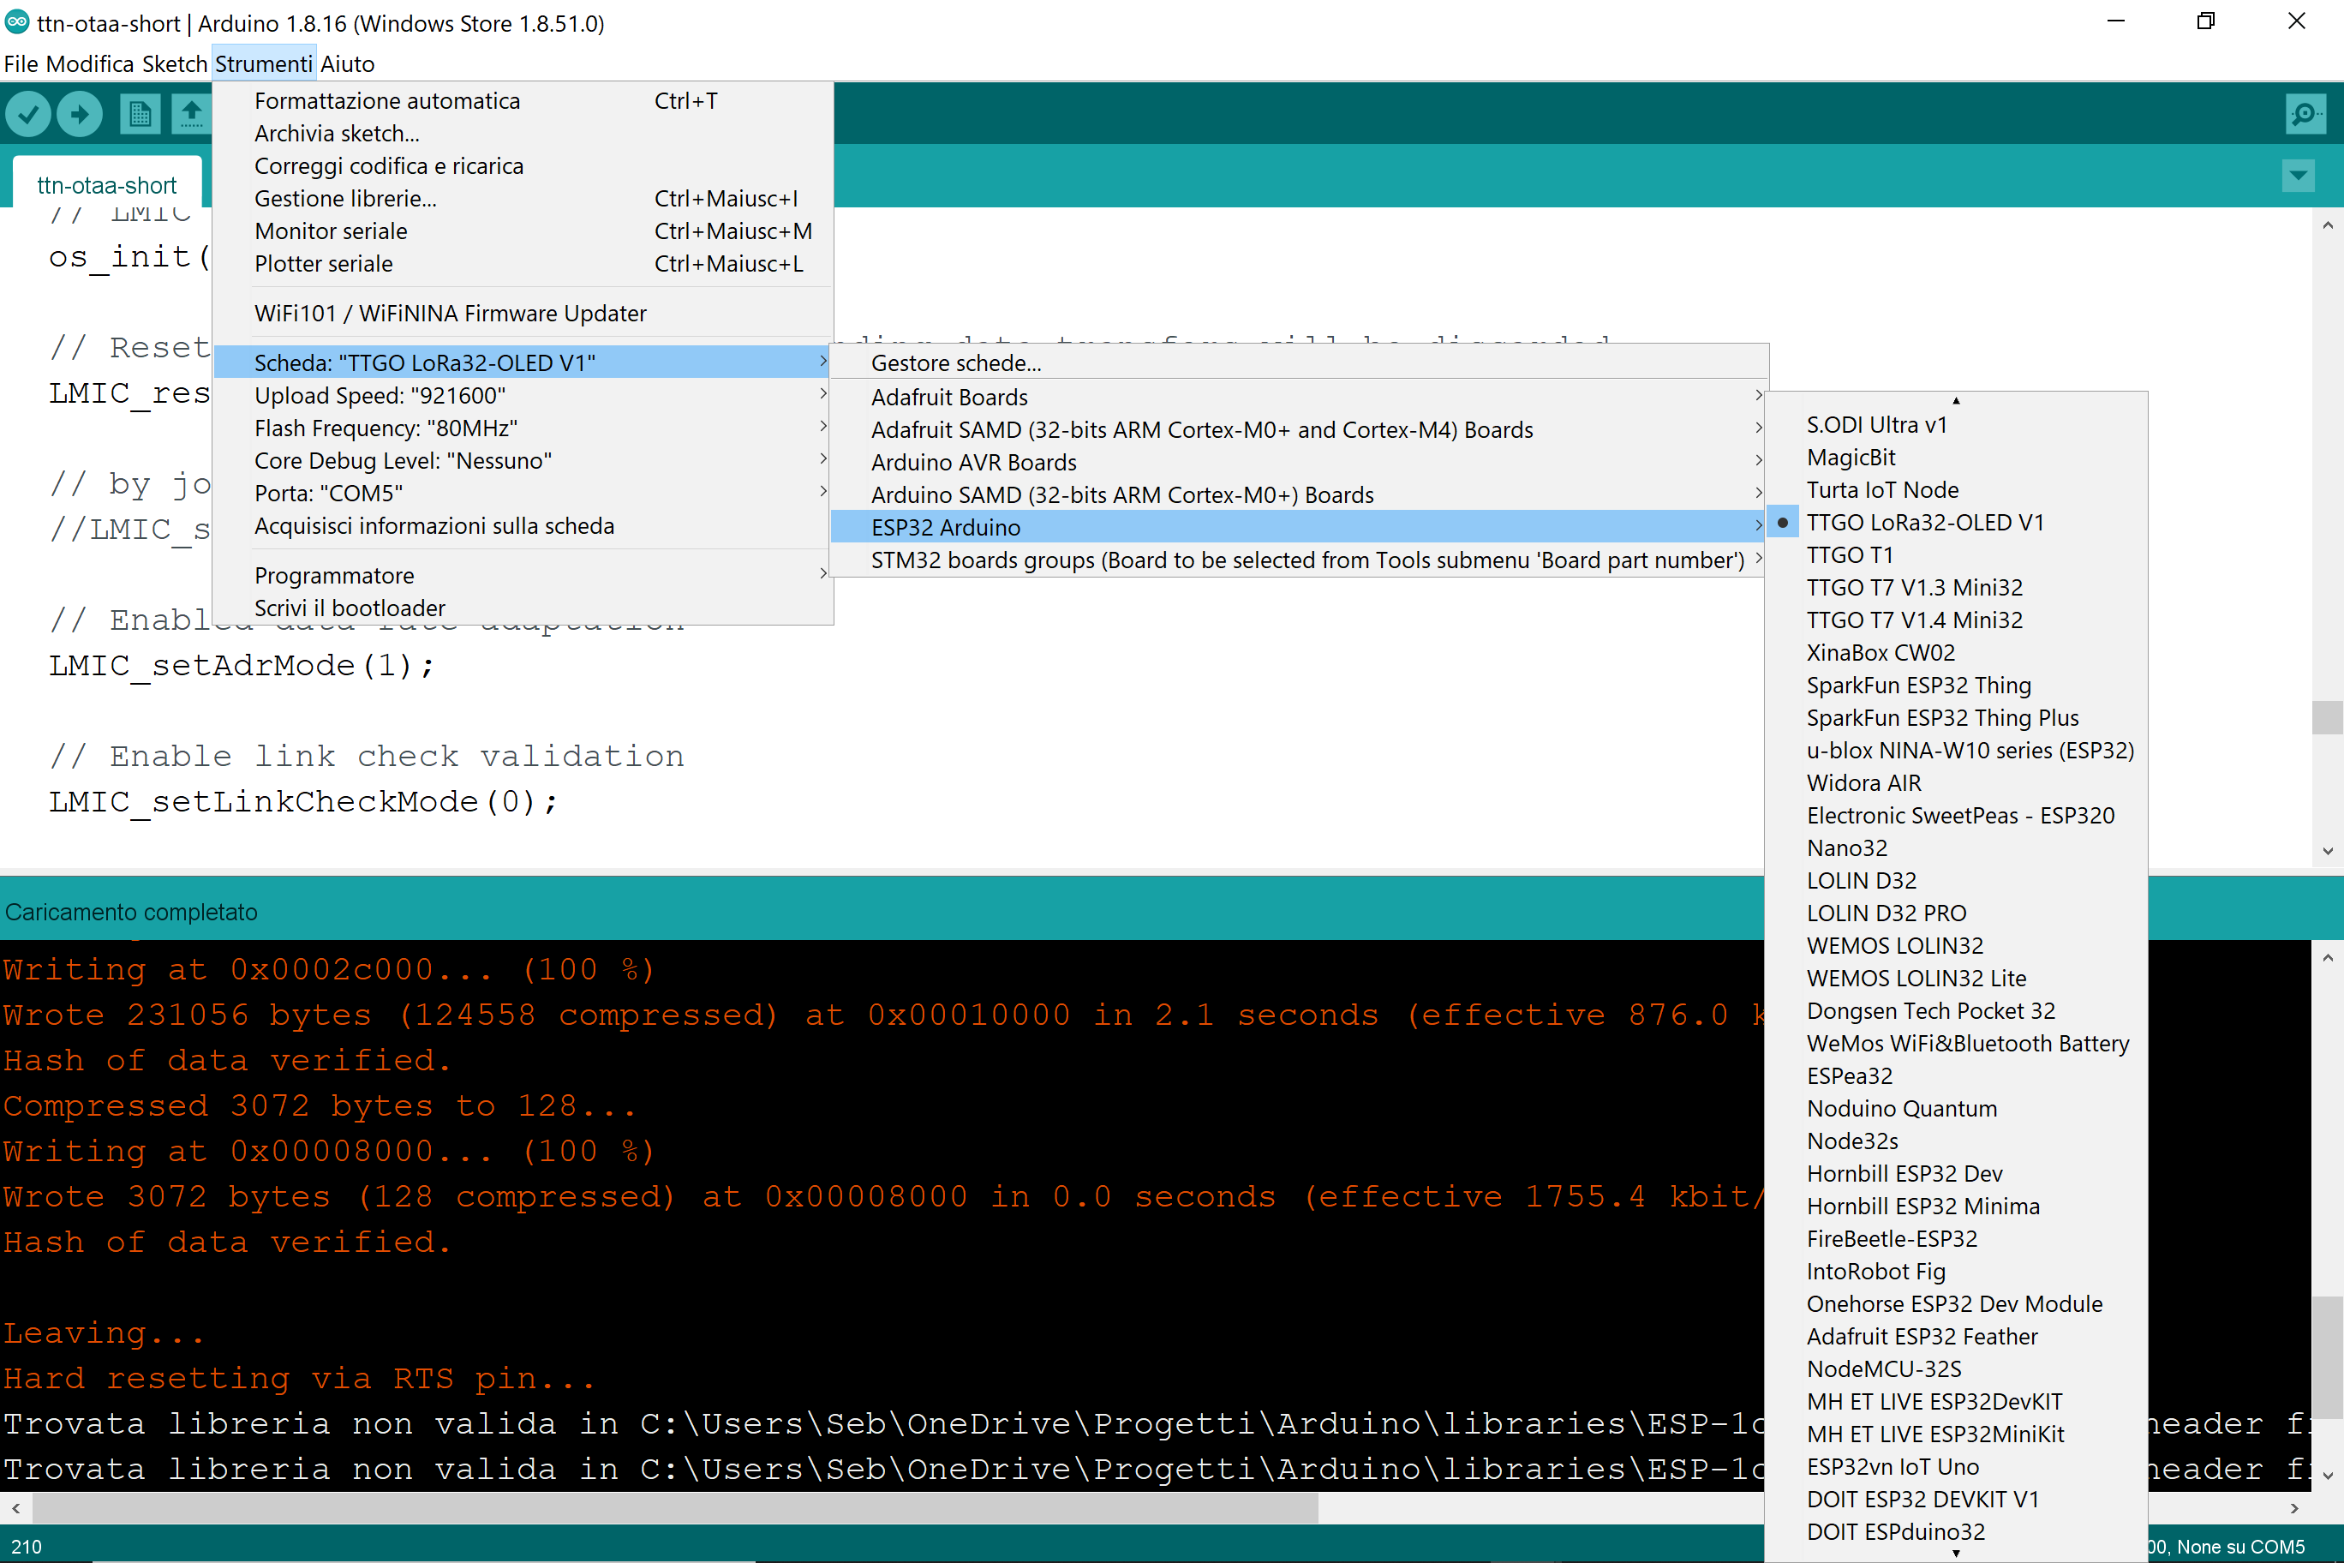Click the console horizontal scrollbar thumb
This screenshot has height=1563, width=2344.
point(676,1508)
